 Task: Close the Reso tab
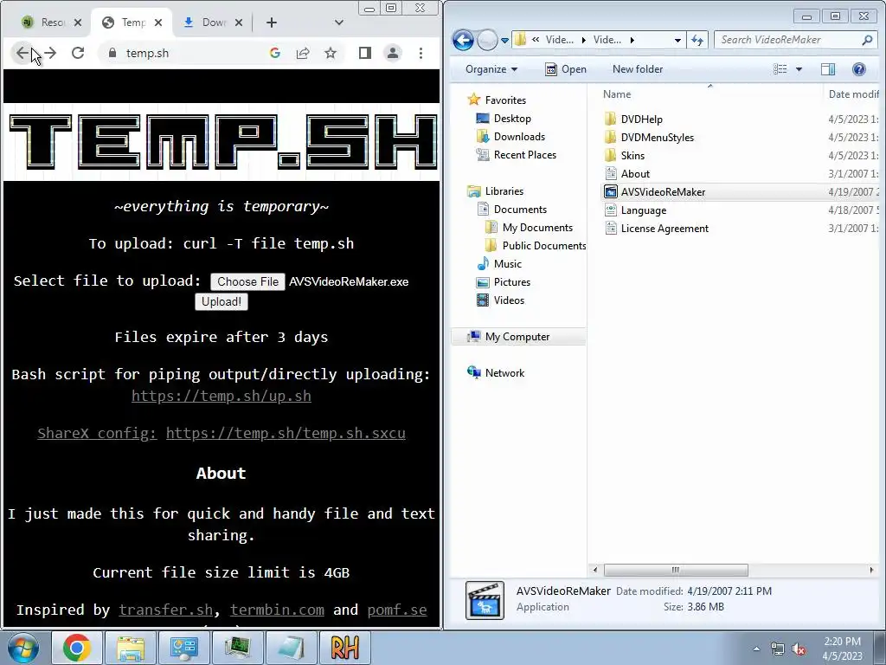tap(78, 23)
